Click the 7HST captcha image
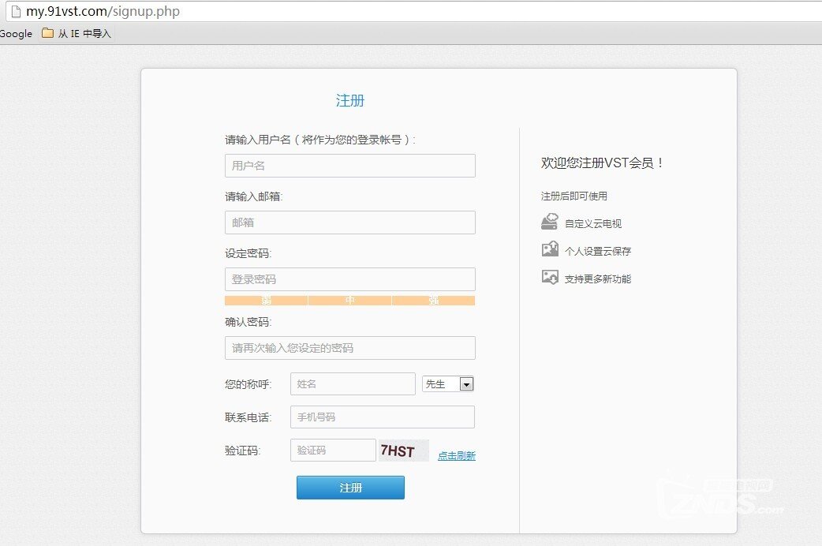Image resolution: width=822 pixels, height=546 pixels. pyautogui.click(x=404, y=451)
